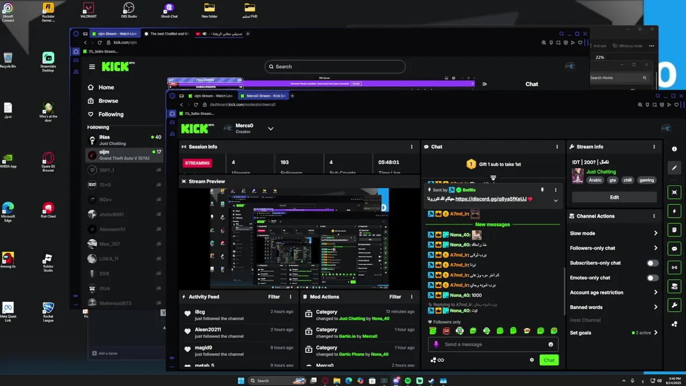Unpin the pinned BotRix message
Image resolution: width=686 pixels, height=386 pixels.
point(542,190)
